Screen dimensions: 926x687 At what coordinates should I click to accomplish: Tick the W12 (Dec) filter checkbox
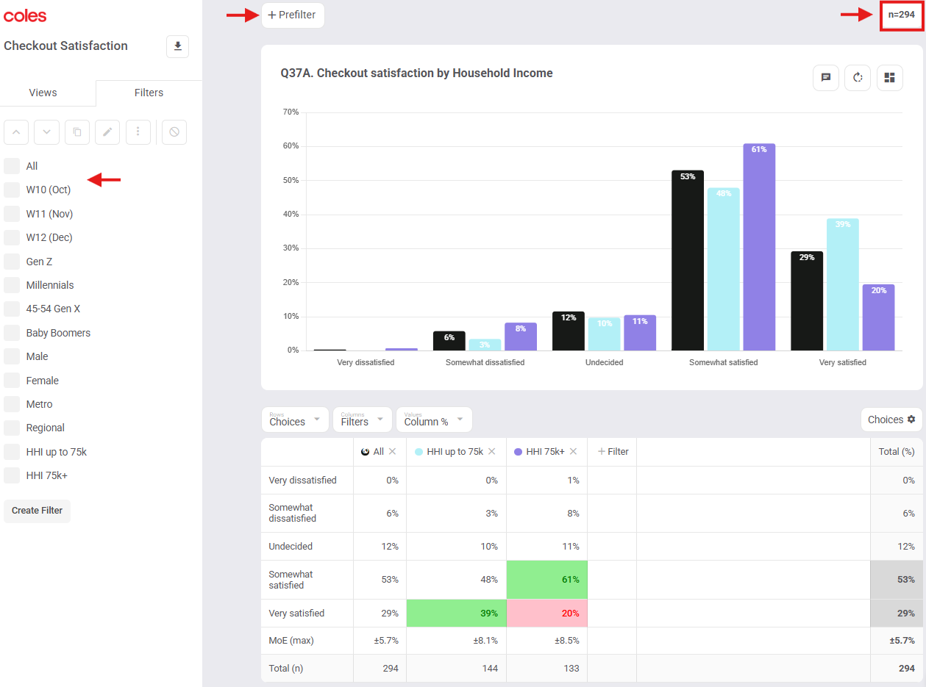point(12,237)
